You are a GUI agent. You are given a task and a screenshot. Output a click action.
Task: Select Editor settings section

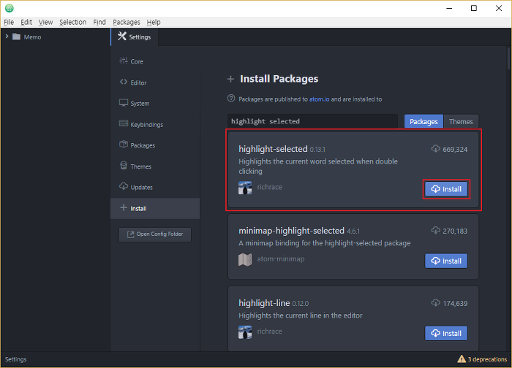[x=155, y=83]
